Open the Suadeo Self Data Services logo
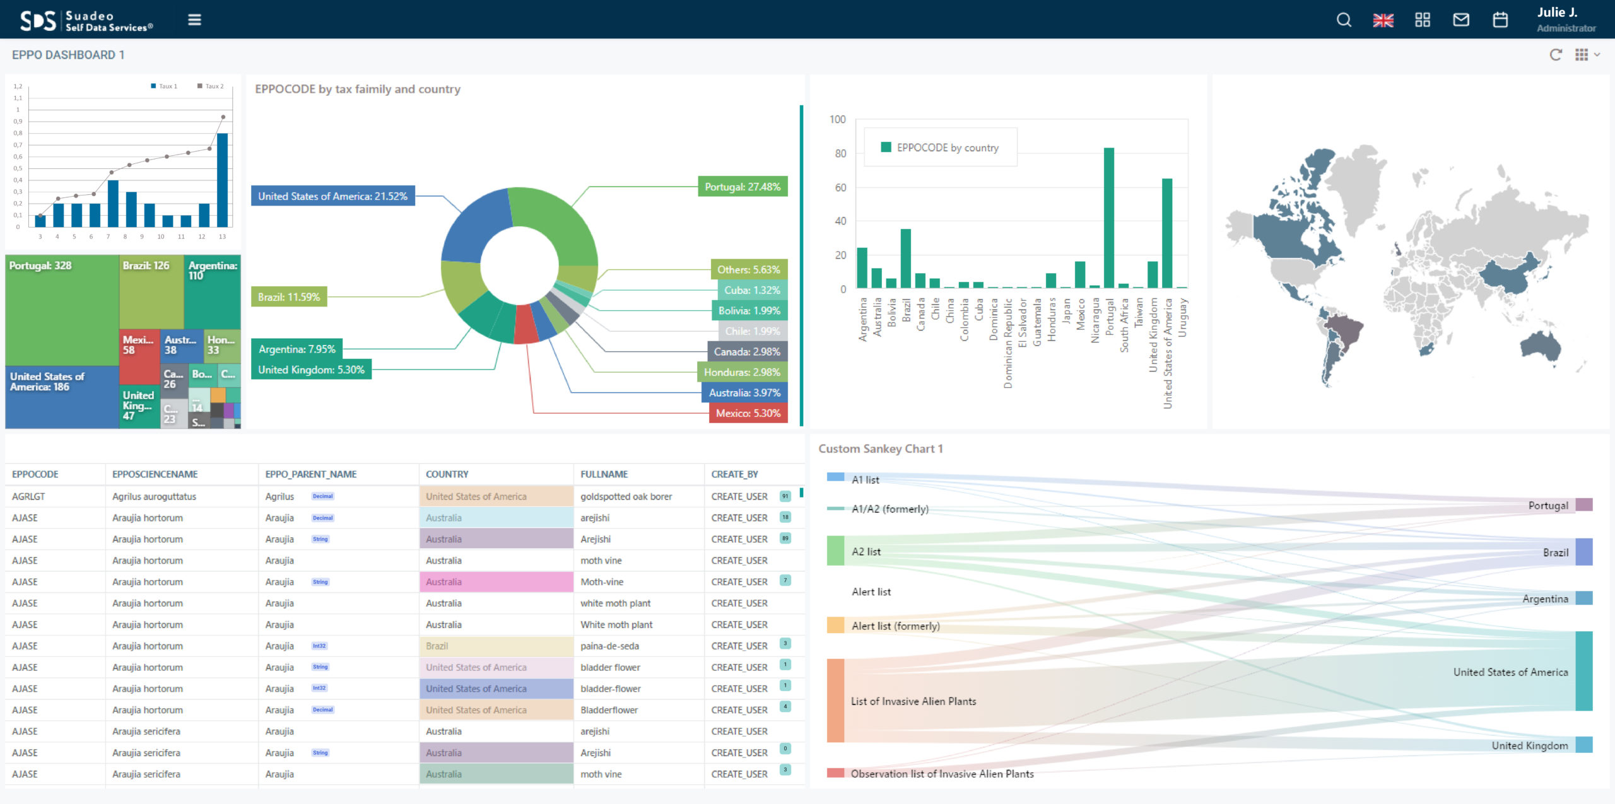 pyautogui.click(x=86, y=20)
